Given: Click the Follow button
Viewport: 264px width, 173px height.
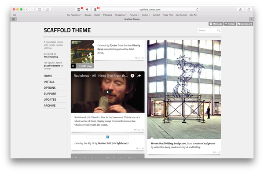Looking at the screenshot, I should (x=230, y=24).
